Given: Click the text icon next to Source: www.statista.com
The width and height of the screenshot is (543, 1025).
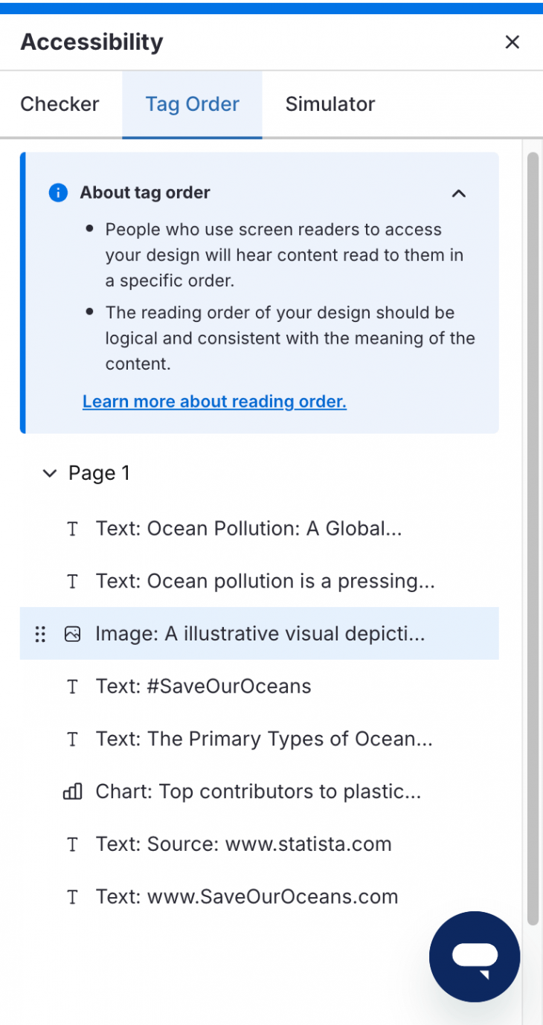Looking at the screenshot, I should tap(72, 844).
